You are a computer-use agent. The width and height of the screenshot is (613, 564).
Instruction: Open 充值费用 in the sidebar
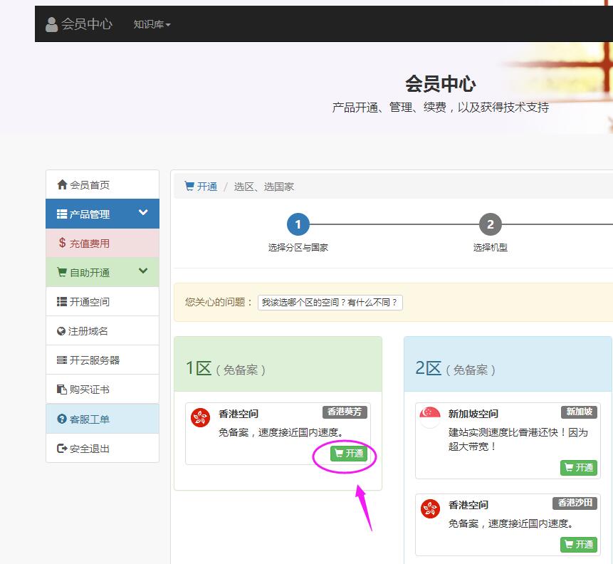point(103,243)
